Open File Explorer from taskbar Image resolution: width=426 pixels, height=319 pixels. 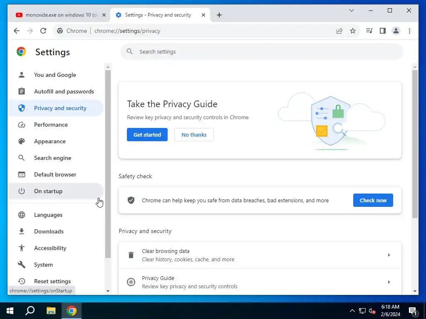point(51,311)
